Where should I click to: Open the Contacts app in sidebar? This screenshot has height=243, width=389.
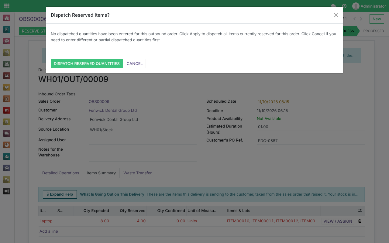[7, 29]
